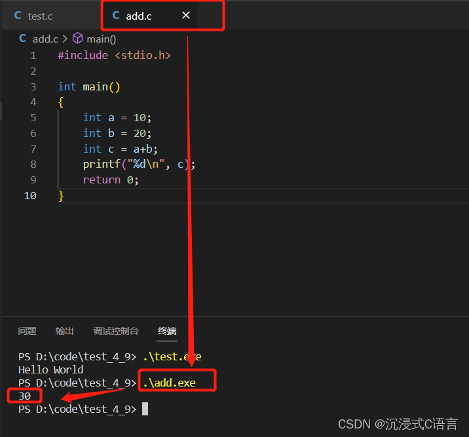Screen dimensions: 469x437
Task: Close the add.c tab
Action: [186, 15]
